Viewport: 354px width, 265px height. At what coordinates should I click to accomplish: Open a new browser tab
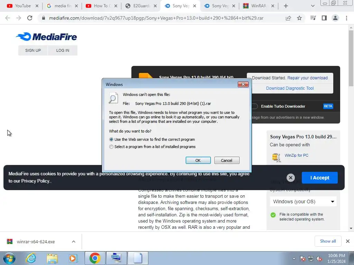tap(286, 6)
